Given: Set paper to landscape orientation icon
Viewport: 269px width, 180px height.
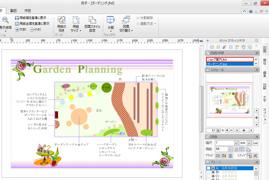Looking at the screenshot, I should pos(242,149).
